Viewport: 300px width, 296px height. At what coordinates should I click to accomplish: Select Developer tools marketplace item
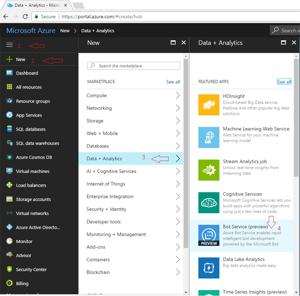pyautogui.click(x=131, y=222)
